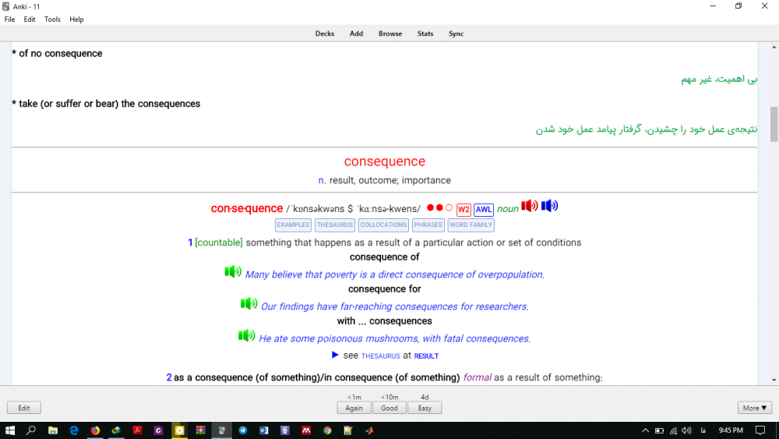Switch to the Browse screen
Viewport: 779px width, 439px height.
click(x=390, y=34)
